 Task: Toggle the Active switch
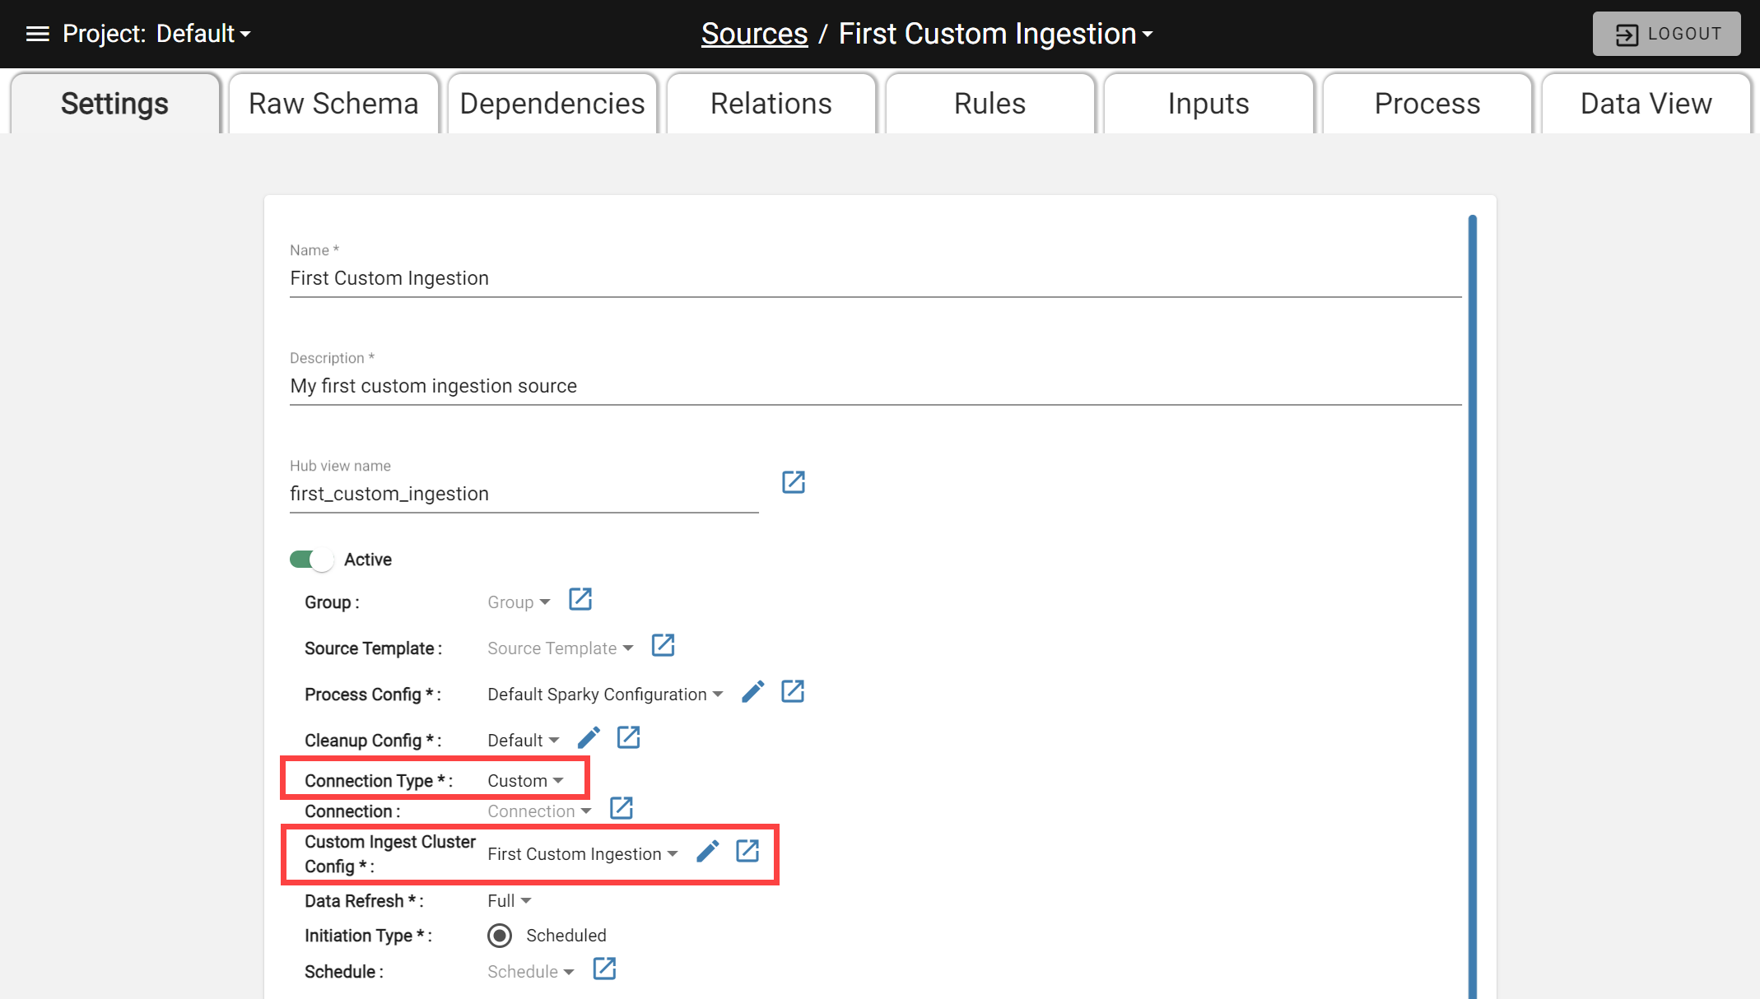click(311, 560)
